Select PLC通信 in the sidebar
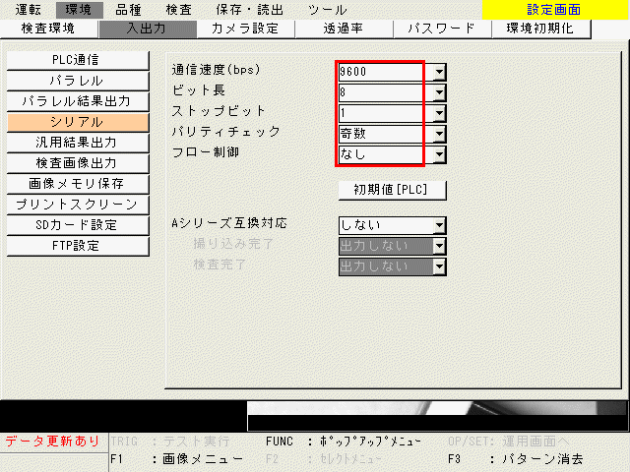The width and height of the screenshot is (630, 472). pos(76,60)
